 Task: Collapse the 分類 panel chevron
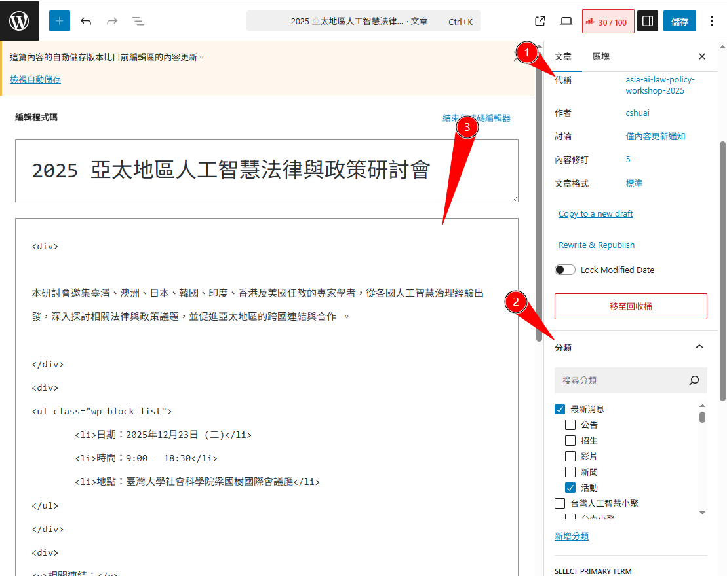pyautogui.click(x=699, y=347)
